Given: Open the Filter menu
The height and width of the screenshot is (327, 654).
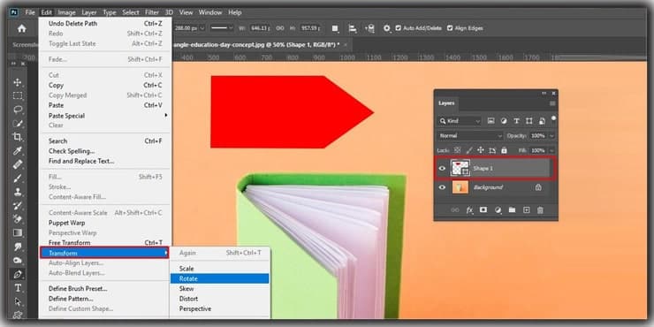Looking at the screenshot, I should click(152, 12).
